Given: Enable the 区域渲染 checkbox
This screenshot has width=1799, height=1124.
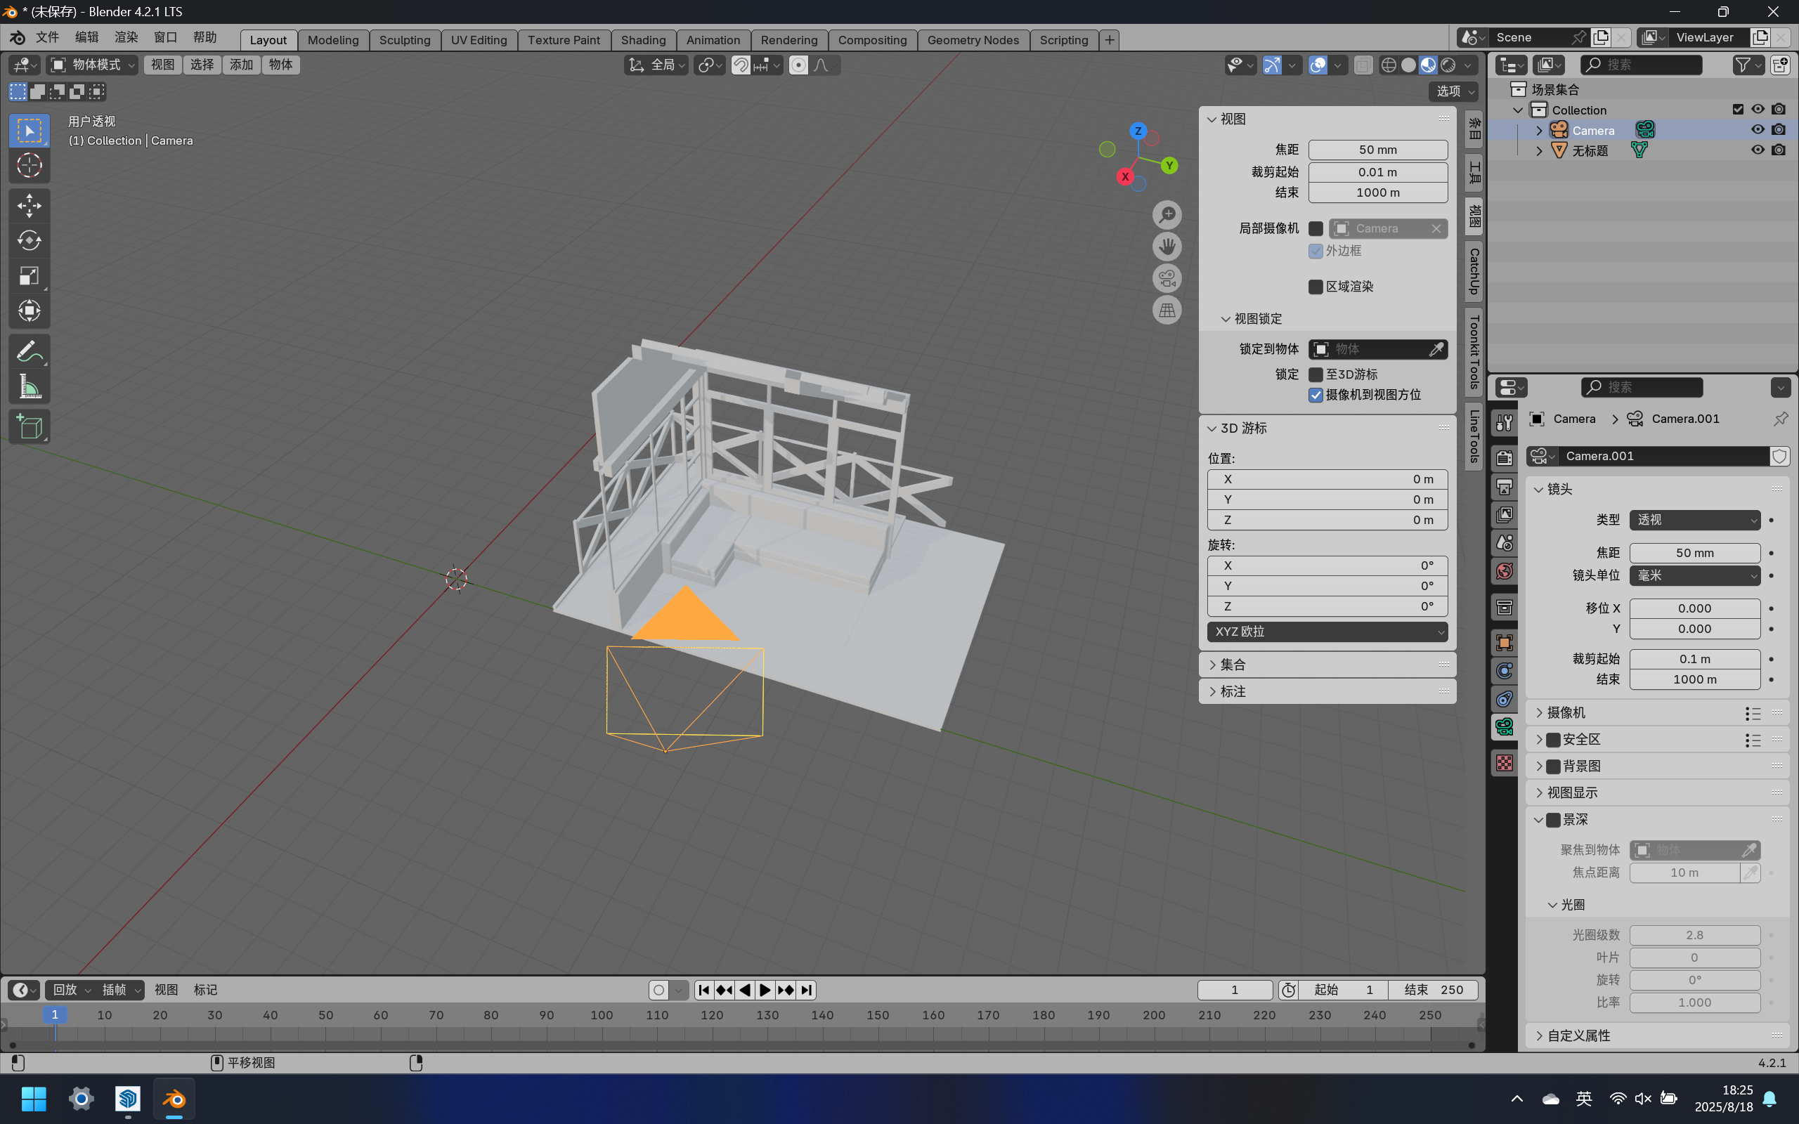Looking at the screenshot, I should point(1316,287).
